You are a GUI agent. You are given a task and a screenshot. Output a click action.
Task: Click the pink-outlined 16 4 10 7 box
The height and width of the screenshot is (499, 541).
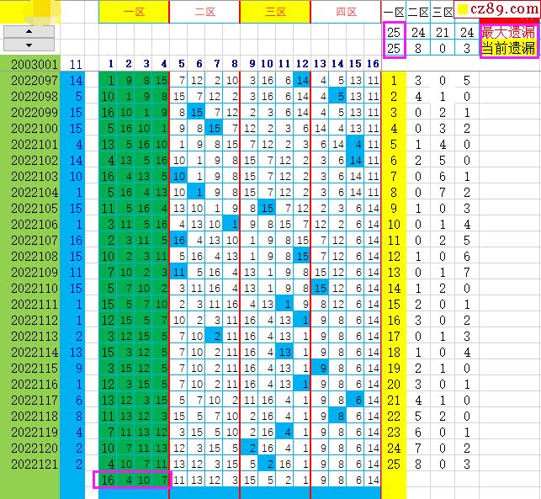135,480
